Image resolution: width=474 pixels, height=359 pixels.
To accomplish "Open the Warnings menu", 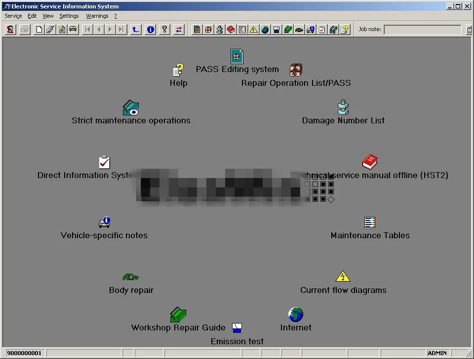I will click(x=97, y=16).
